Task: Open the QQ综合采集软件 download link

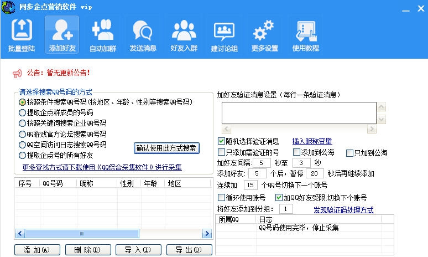Action: [102, 167]
